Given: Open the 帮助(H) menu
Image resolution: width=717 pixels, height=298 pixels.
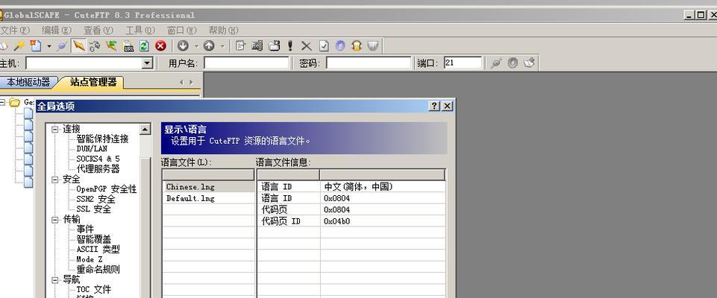Looking at the screenshot, I should click(224, 30).
